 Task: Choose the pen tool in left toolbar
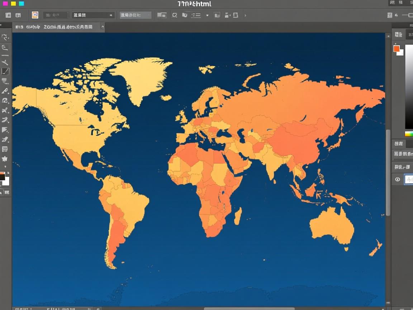click(5, 91)
